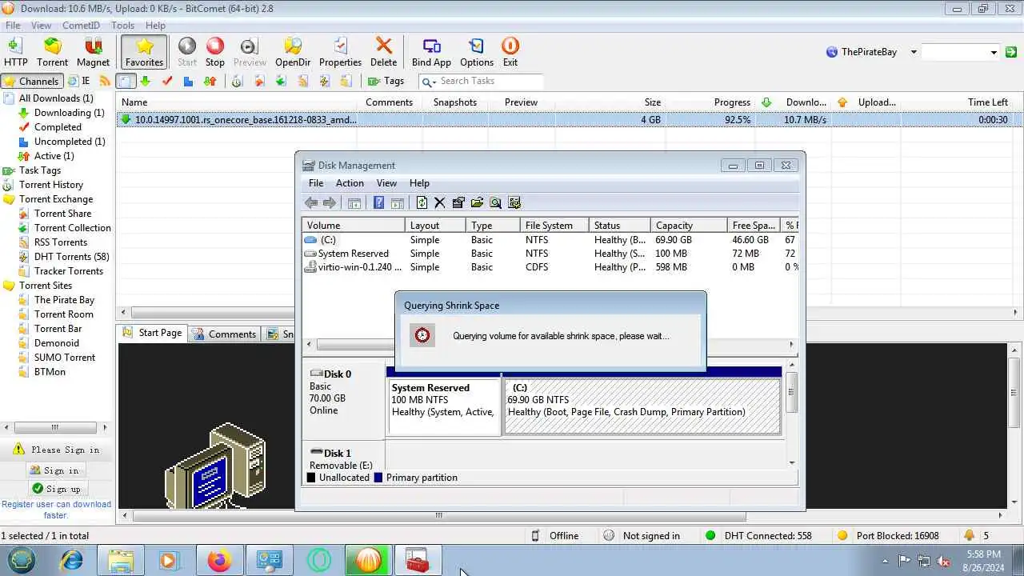Click the Sign in button

click(55, 470)
